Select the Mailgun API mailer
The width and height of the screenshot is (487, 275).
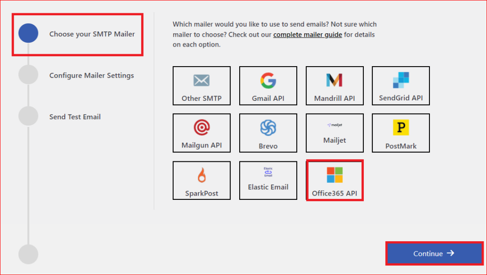point(202,133)
